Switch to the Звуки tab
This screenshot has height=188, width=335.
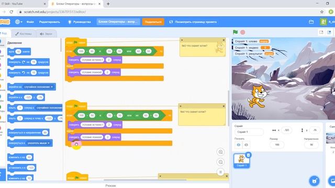(46, 33)
